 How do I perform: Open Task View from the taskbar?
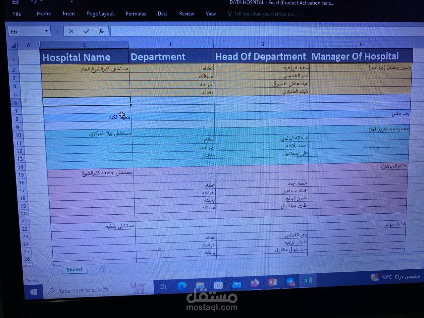pos(163,287)
